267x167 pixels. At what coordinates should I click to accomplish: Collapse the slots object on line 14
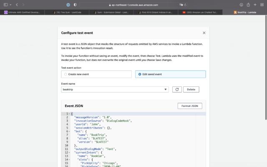click(x=69, y=159)
